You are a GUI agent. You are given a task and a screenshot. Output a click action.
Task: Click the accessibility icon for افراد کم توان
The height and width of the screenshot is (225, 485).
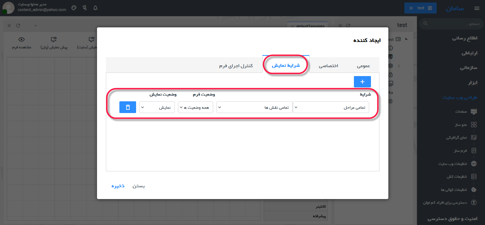[474, 203]
